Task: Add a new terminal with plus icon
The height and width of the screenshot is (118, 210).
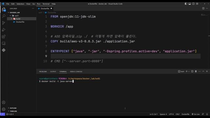Action: click(186, 71)
